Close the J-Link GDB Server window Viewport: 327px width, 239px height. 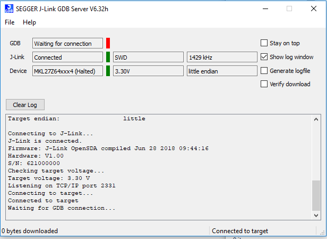coord(314,9)
